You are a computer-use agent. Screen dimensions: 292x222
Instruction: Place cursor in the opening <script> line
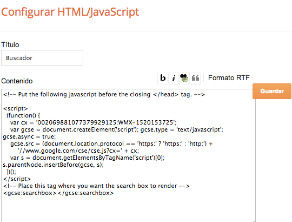[x=16, y=108]
